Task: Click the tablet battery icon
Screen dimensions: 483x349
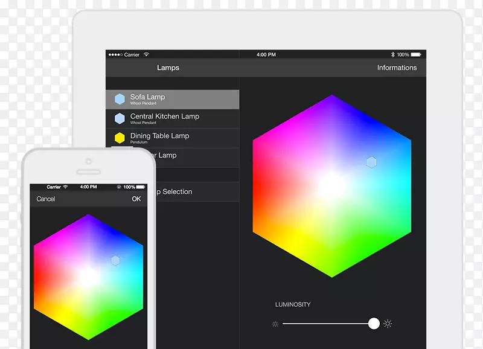Action: pyautogui.click(x=416, y=54)
